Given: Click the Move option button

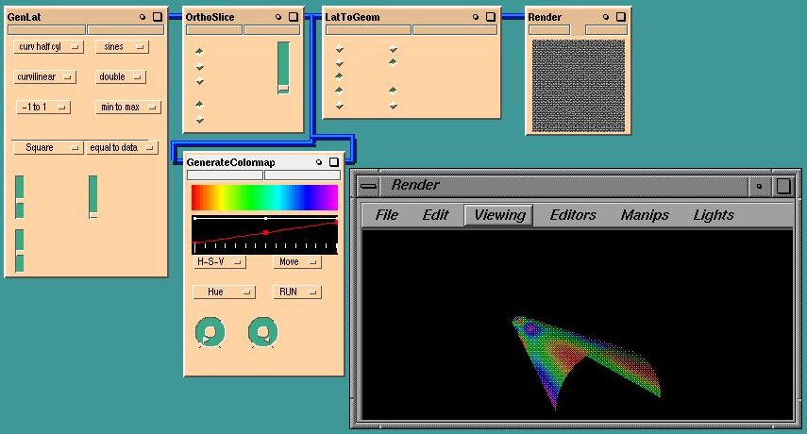Looking at the screenshot, I should click(x=296, y=262).
